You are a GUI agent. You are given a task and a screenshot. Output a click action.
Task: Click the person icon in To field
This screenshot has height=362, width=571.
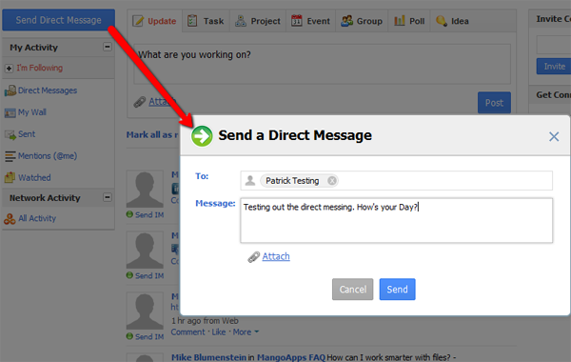click(x=250, y=180)
